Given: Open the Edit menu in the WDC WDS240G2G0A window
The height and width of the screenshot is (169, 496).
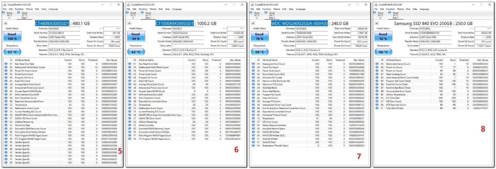Looking at the screenshot, I should (258, 9).
